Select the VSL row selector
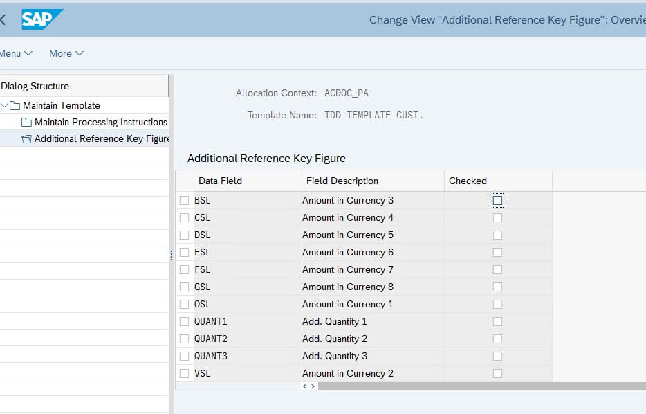646x414 pixels. coord(184,374)
